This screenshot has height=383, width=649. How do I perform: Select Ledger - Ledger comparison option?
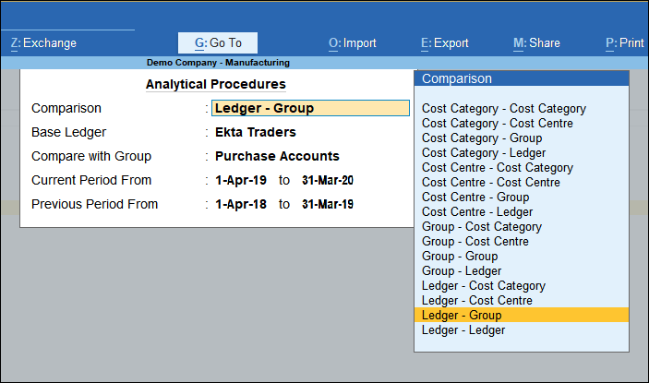[x=463, y=329]
